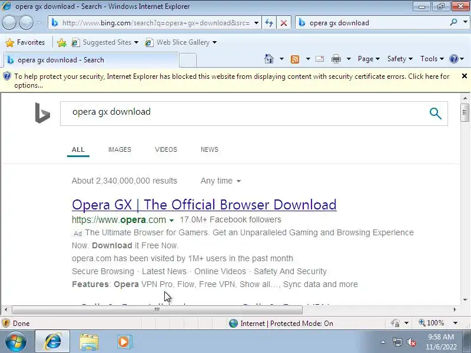Click Internet Protected Mode status zone
The image size is (471, 353).
[x=281, y=323]
